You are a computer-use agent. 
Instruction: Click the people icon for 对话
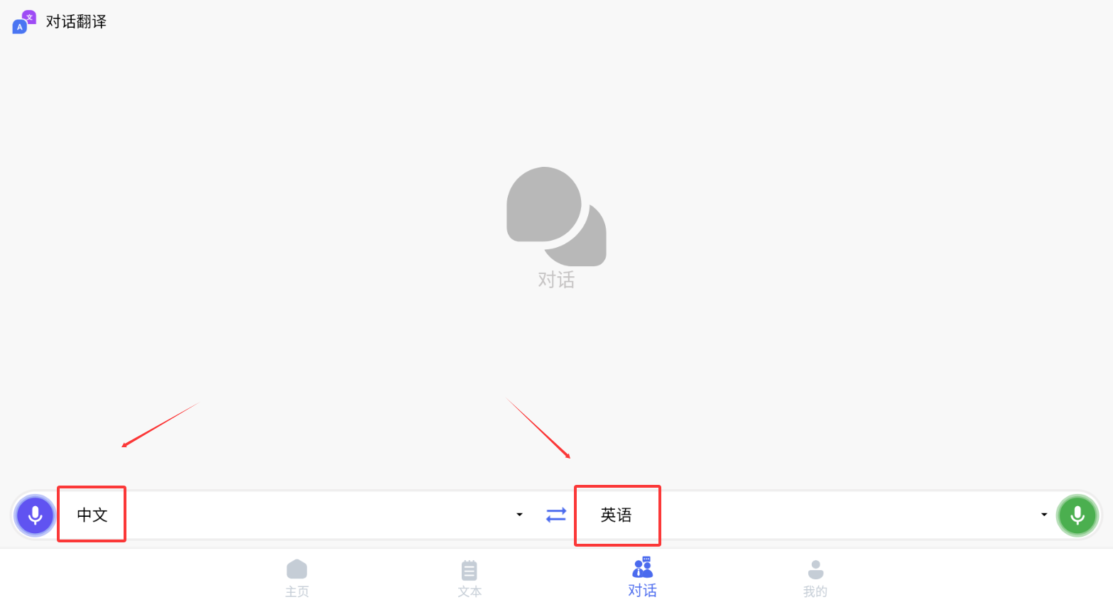coord(642,567)
